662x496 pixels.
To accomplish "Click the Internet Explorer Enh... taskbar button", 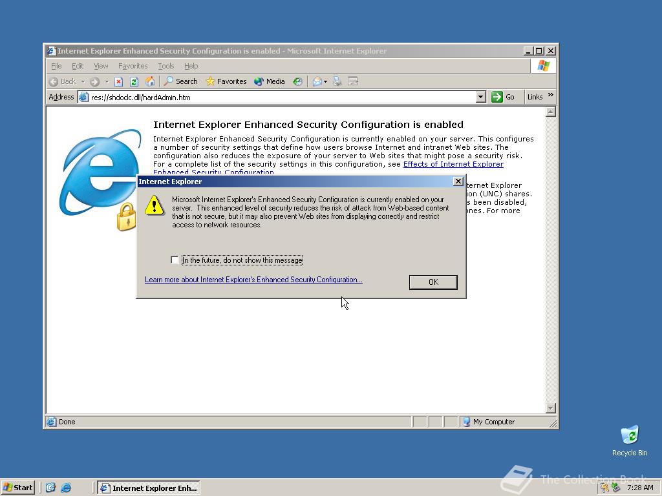I will pos(149,488).
